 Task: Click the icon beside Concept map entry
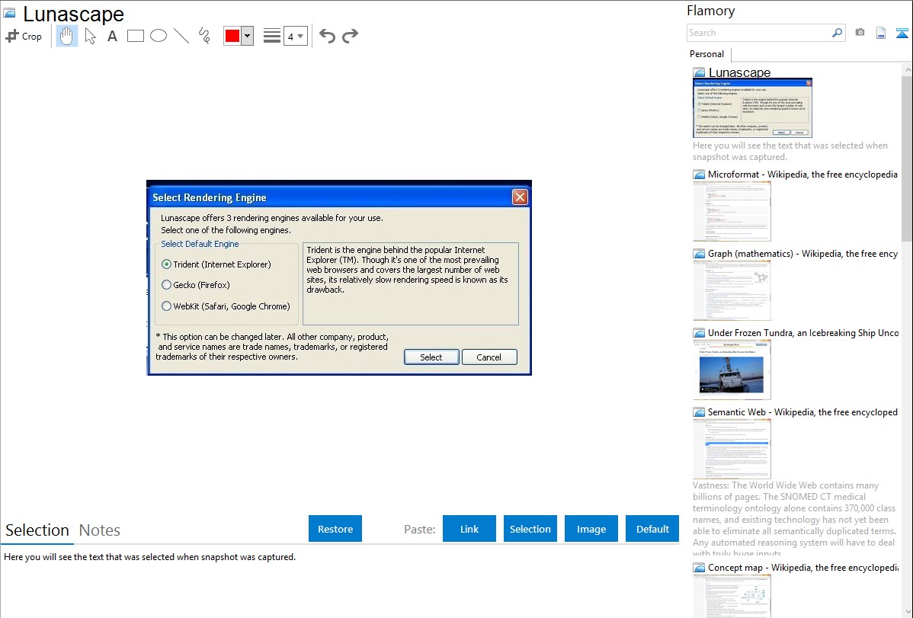(x=699, y=568)
